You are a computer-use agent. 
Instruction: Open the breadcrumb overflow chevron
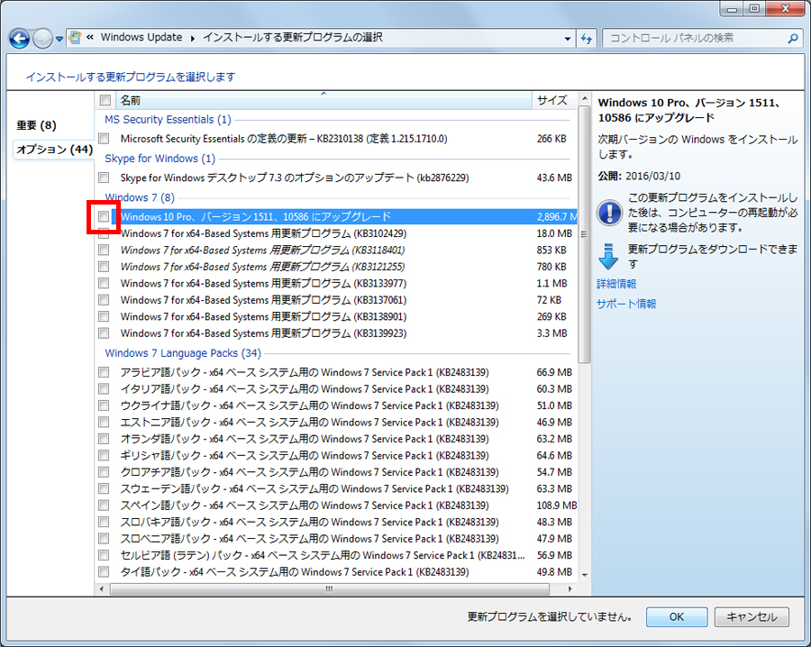90,37
